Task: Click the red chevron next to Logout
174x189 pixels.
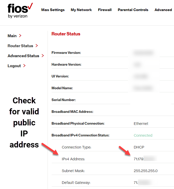Action: [24, 66]
